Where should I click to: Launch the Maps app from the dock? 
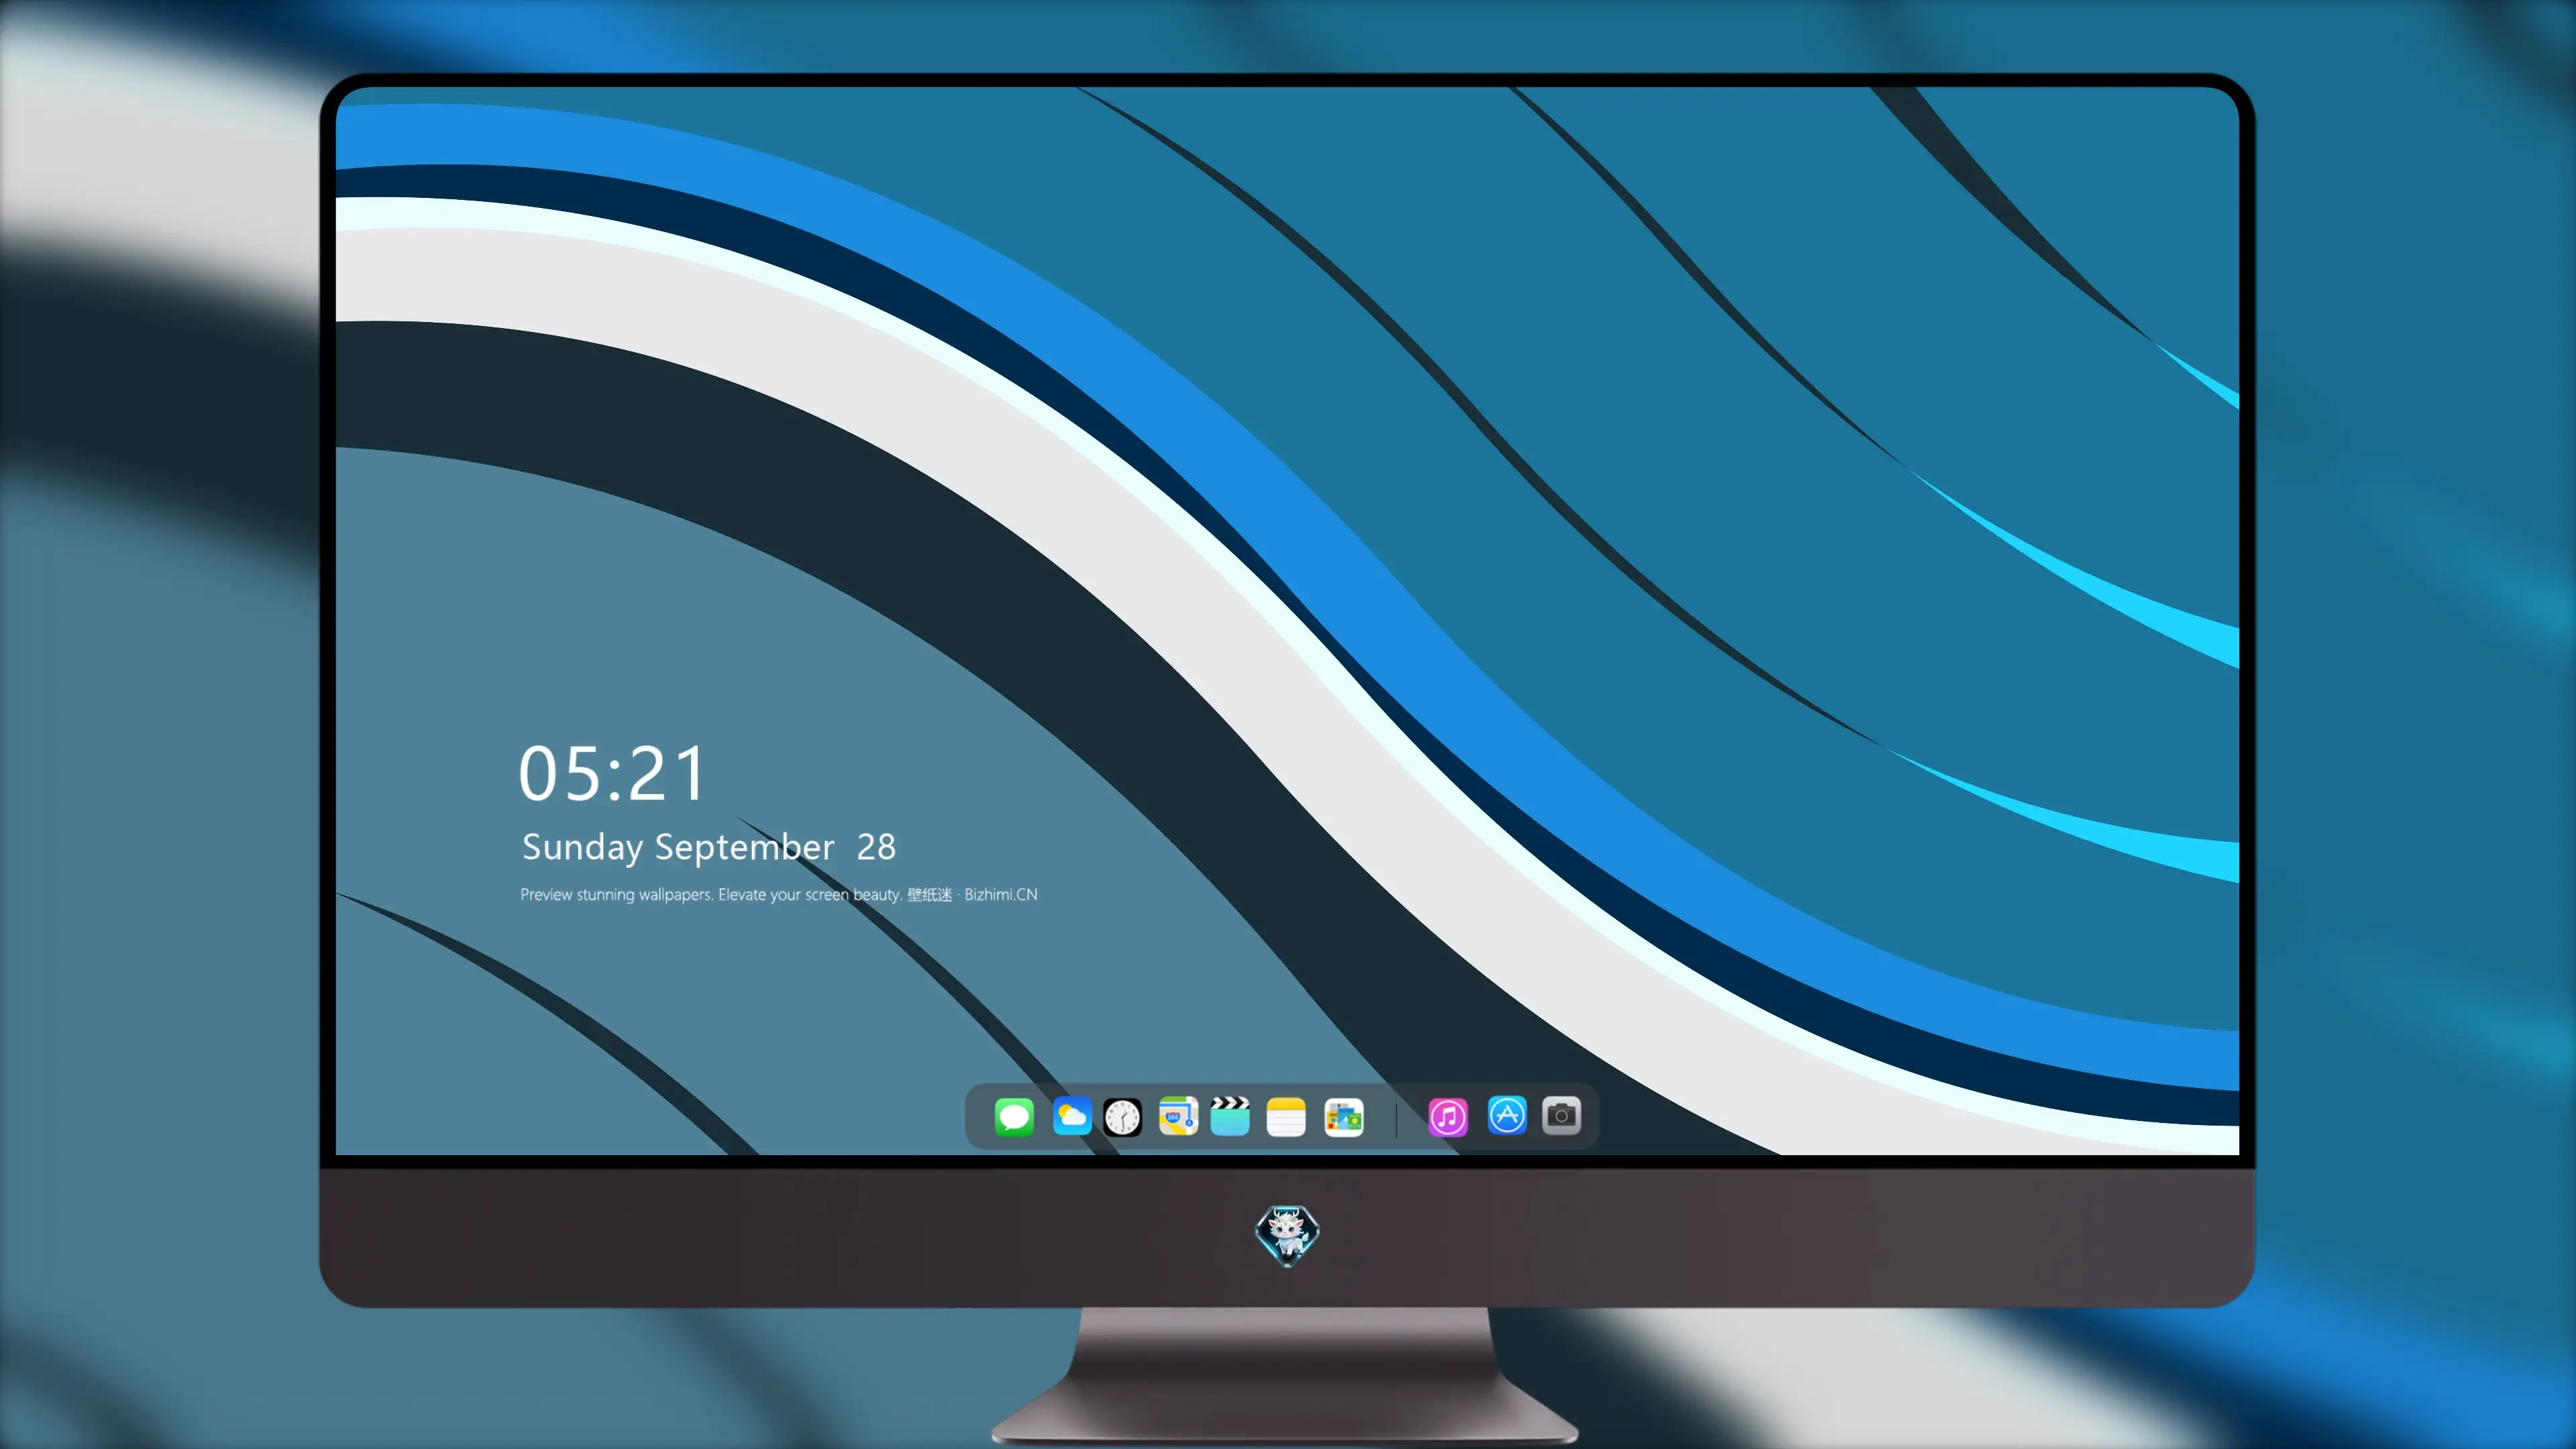point(1178,1117)
